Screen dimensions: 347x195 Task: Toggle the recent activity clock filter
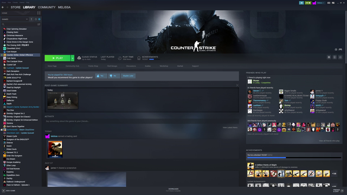pos(36,19)
